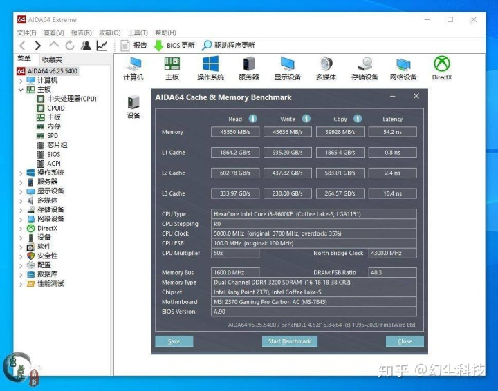Switch to the 收藏夹 favorites tab
The image size is (498, 391).
tap(52, 59)
